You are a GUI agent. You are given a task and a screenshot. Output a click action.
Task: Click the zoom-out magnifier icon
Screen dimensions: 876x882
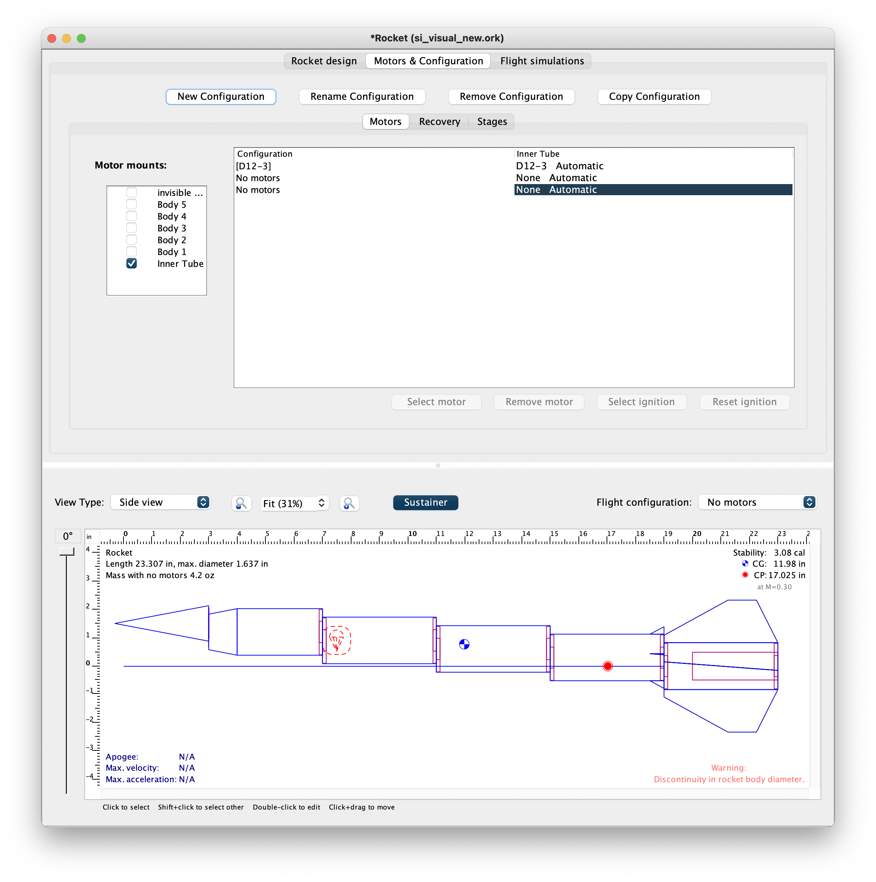pos(241,503)
